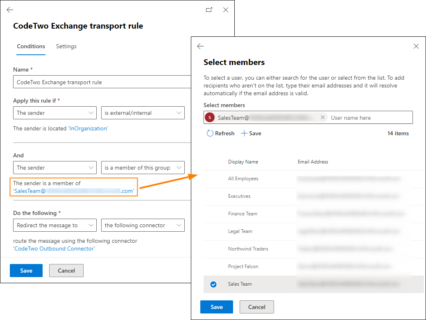426x320 pixels.
Task: Click Save in the Select members panel
Action: pos(217,307)
